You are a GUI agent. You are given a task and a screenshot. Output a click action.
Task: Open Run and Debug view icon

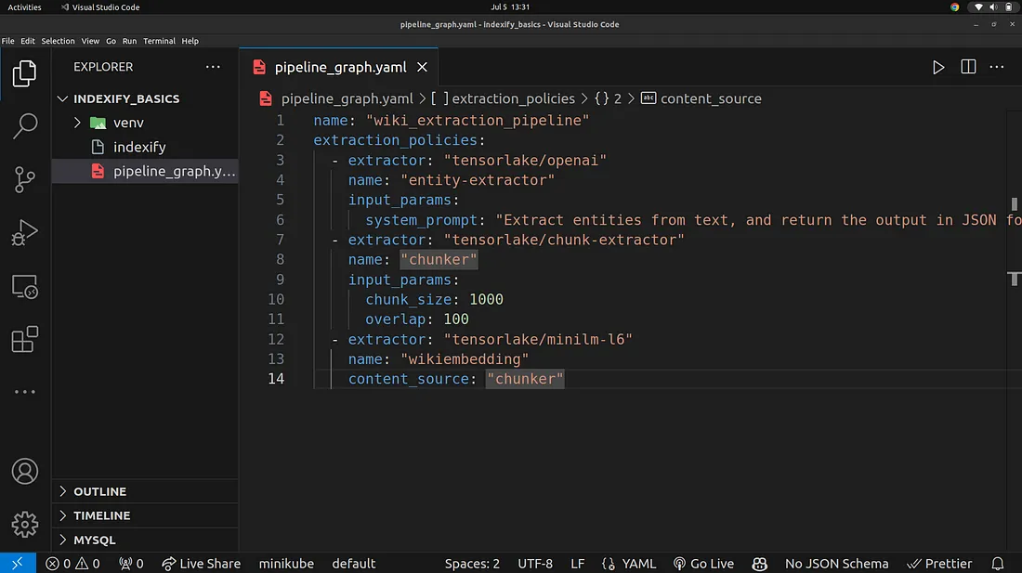[x=25, y=232]
